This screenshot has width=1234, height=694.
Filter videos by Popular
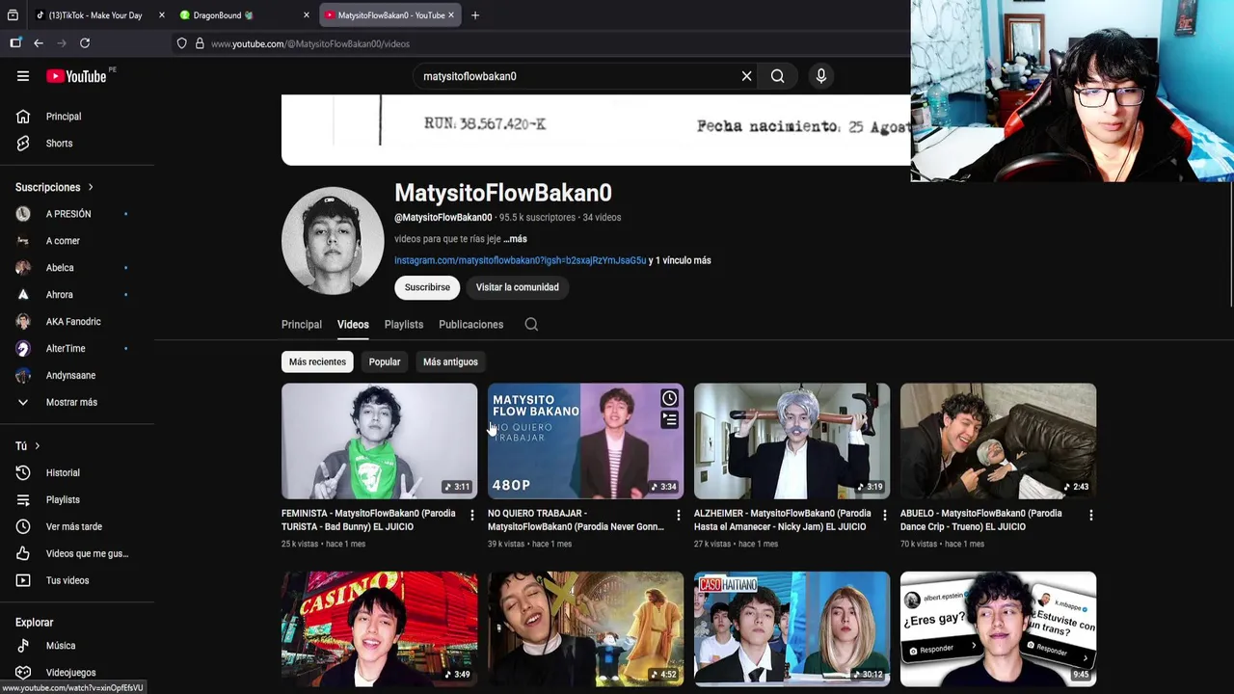click(385, 362)
